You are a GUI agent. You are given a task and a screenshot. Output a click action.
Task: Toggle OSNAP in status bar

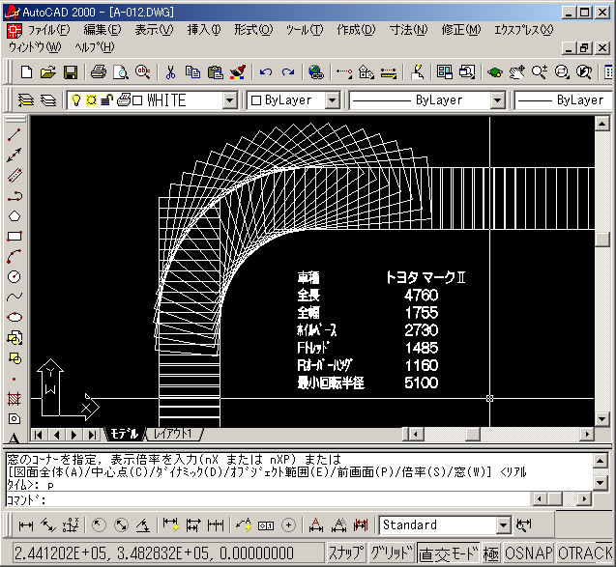point(528,553)
